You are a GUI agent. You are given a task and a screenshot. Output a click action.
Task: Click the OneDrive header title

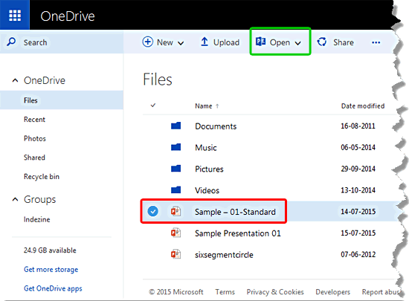pos(68,16)
